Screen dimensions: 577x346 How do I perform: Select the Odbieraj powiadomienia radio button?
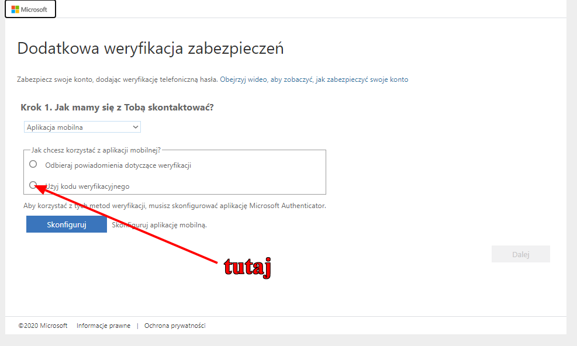click(33, 164)
